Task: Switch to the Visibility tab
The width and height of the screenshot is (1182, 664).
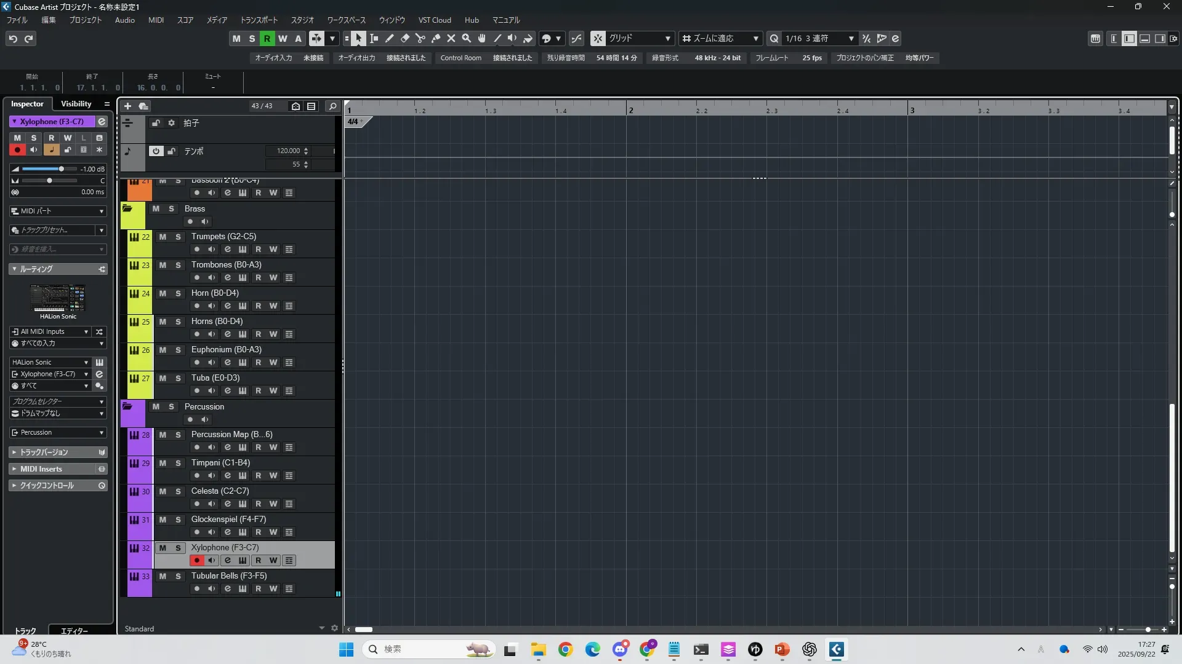Action: (76, 104)
